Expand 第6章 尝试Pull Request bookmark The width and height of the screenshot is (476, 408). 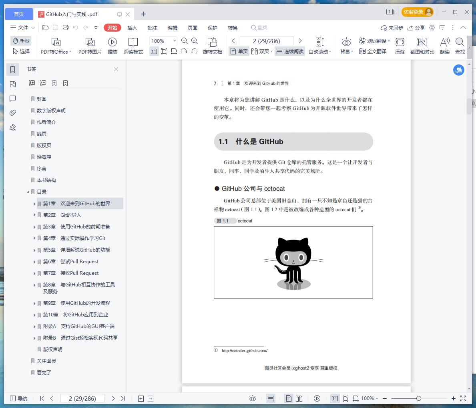(34, 261)
